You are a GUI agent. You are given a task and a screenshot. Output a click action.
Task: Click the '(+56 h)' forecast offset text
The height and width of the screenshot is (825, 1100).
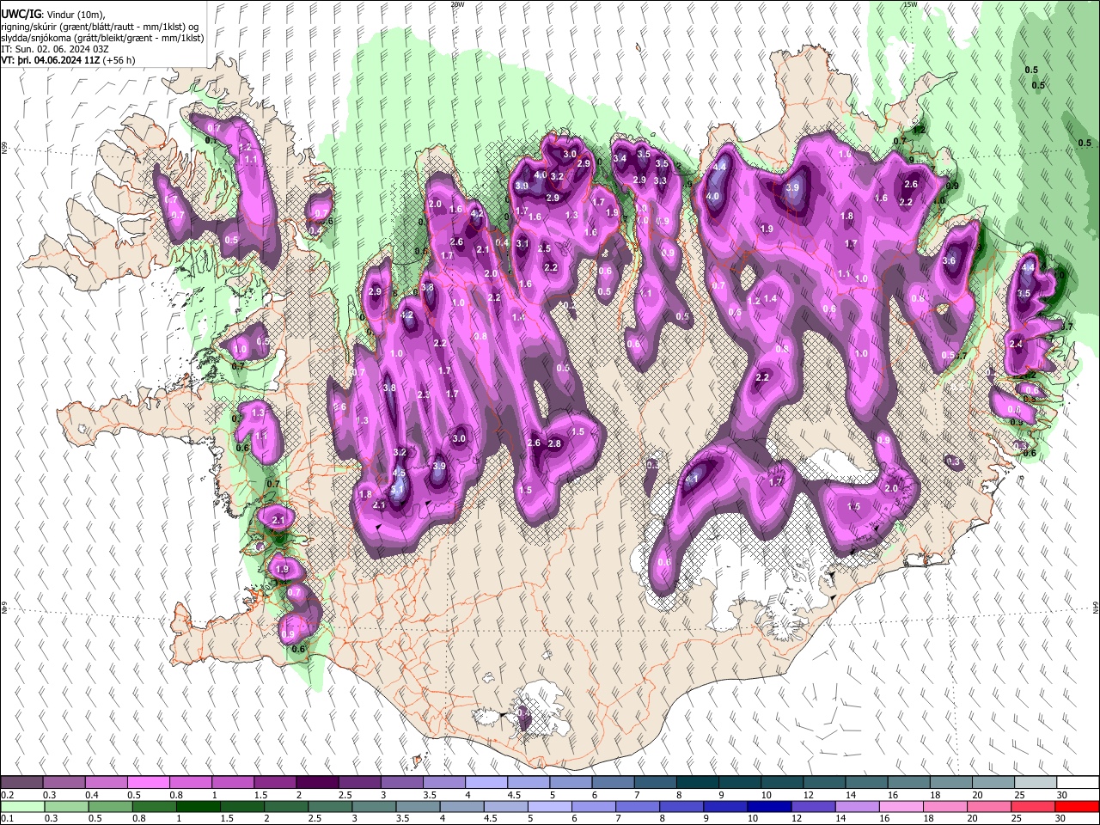coord(119,60)
